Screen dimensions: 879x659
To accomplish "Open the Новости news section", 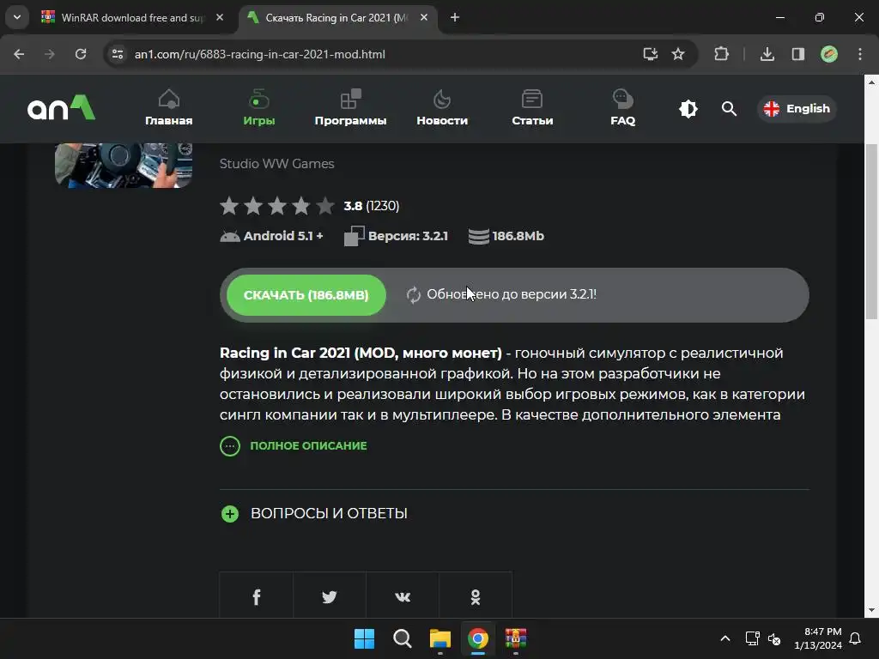I will pos(442,108).
